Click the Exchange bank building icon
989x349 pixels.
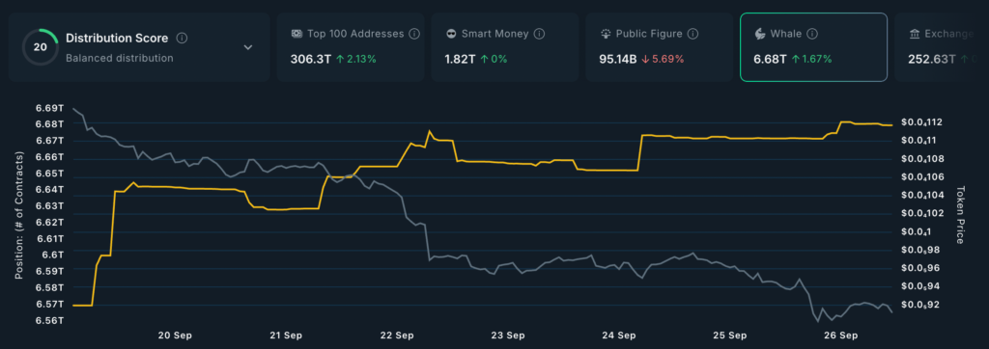pyautogui.click(x=914, y=34)
